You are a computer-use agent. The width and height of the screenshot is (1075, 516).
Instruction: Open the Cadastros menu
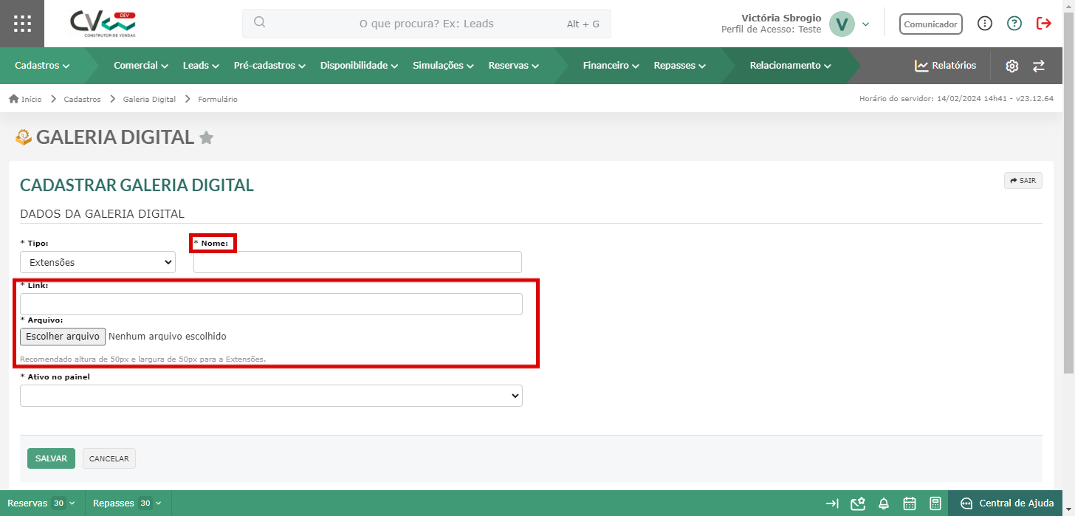point(42,66)
